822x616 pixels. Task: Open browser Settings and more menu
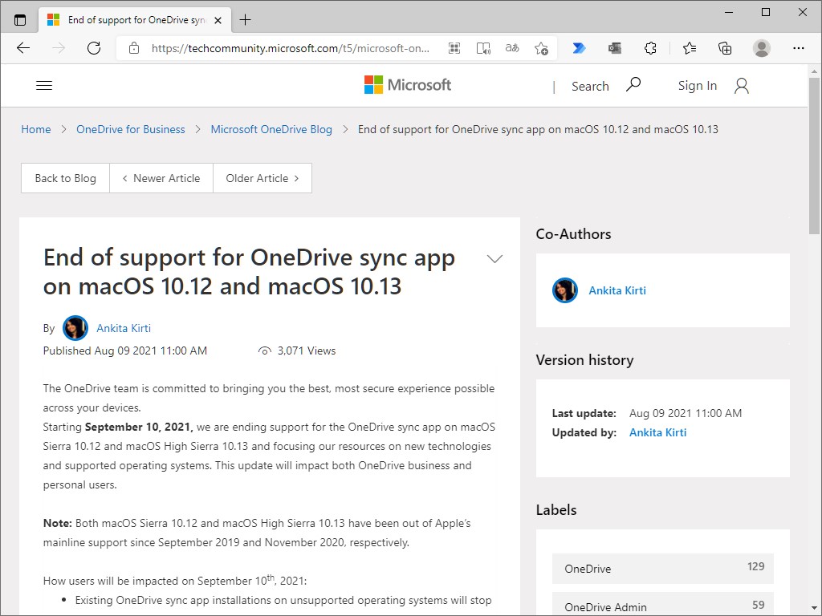coord(798,48)
